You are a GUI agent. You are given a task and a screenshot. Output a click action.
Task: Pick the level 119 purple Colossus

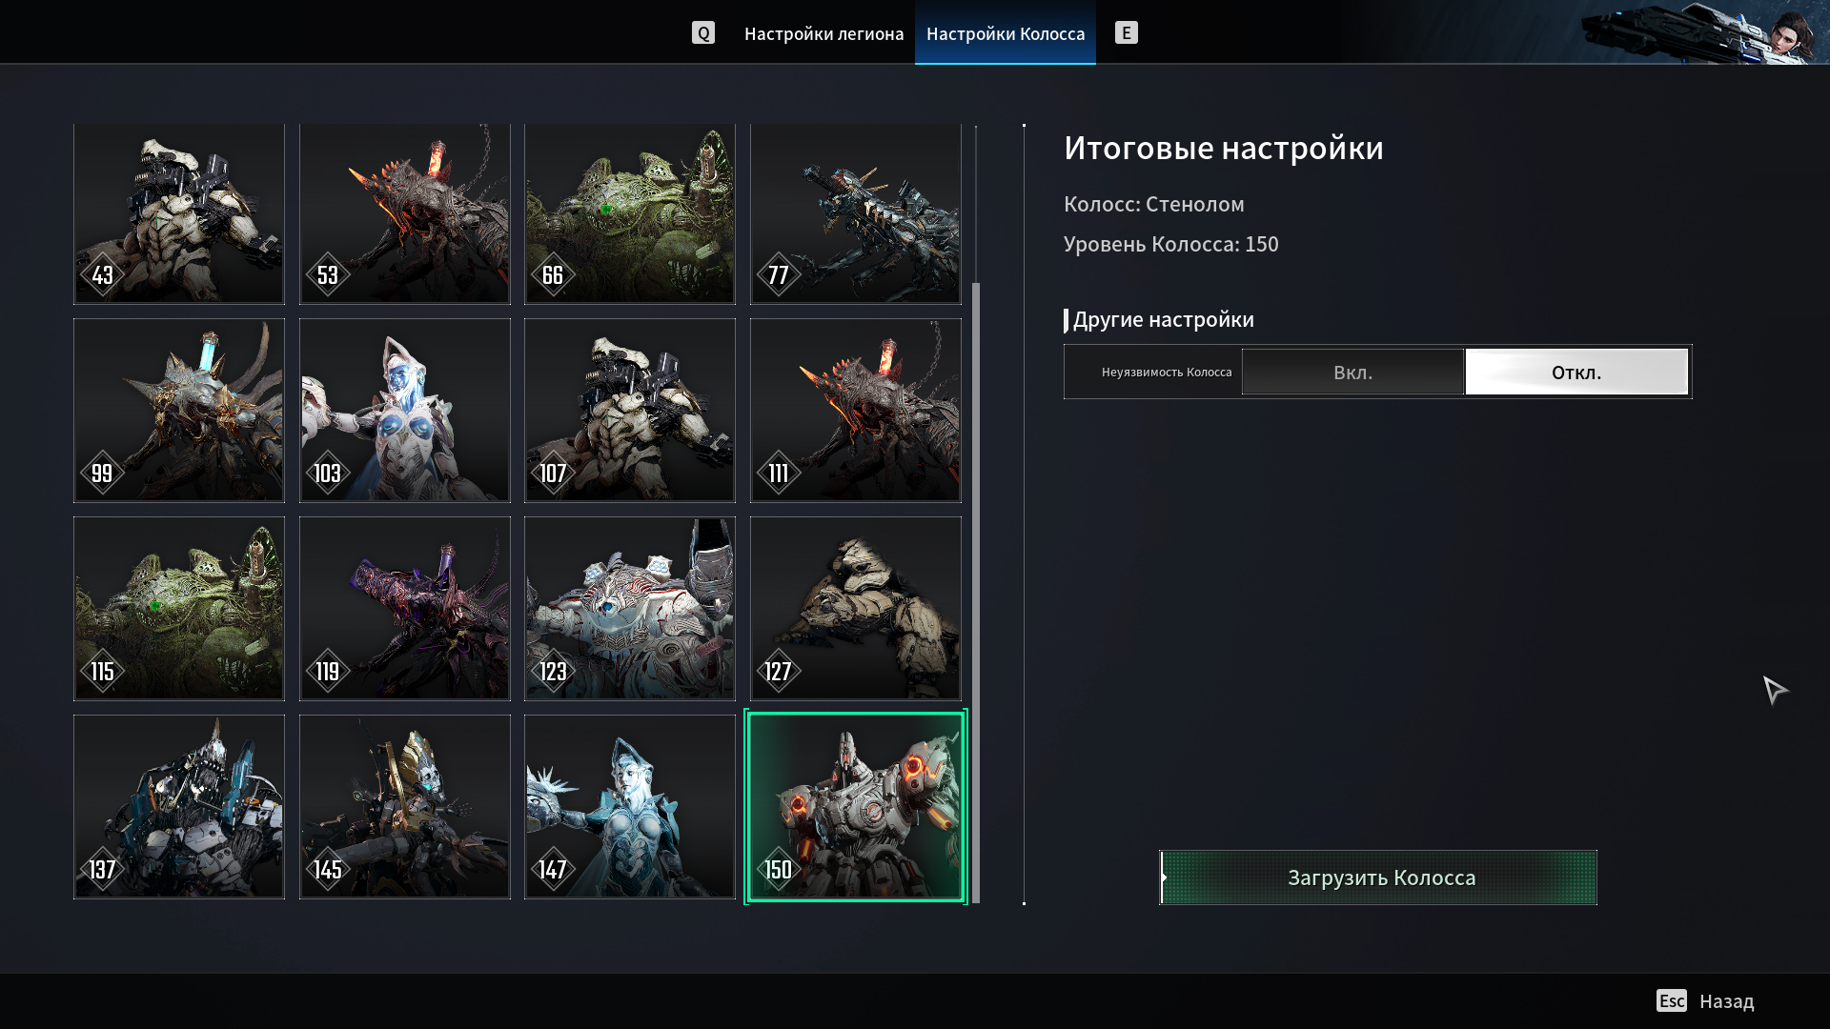(x=405, y=609)
